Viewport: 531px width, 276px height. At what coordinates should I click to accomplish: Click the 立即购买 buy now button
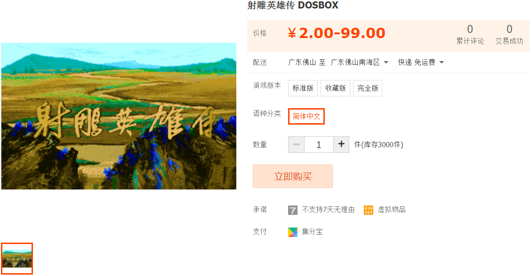pyautogui.click(x=293, y=176)
